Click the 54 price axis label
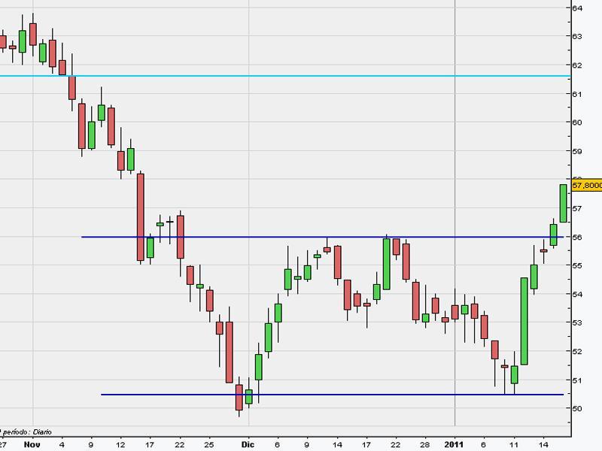Screen dimensions: 602x451 click(x=577, y=294)
